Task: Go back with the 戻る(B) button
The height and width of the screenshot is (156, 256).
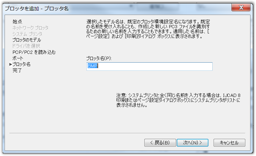Action: pos(160,143)
